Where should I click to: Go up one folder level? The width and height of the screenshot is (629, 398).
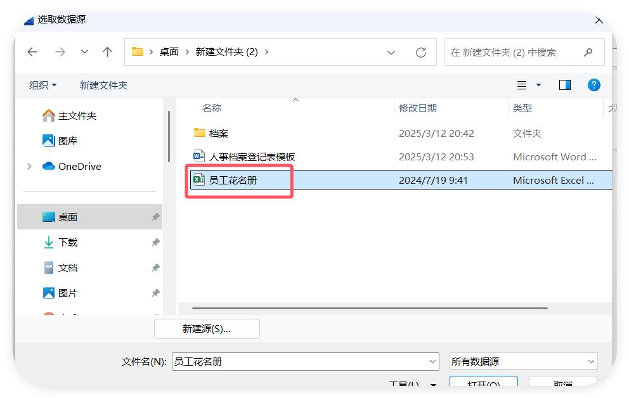[x=107, y=52]
